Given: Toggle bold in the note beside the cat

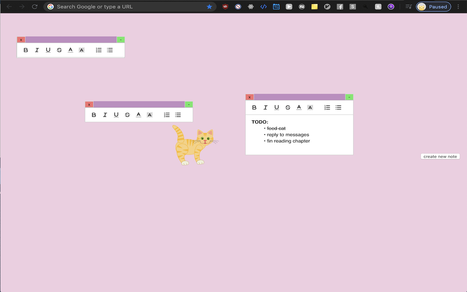Looking at the screenshot, I should tap(94, 115).
